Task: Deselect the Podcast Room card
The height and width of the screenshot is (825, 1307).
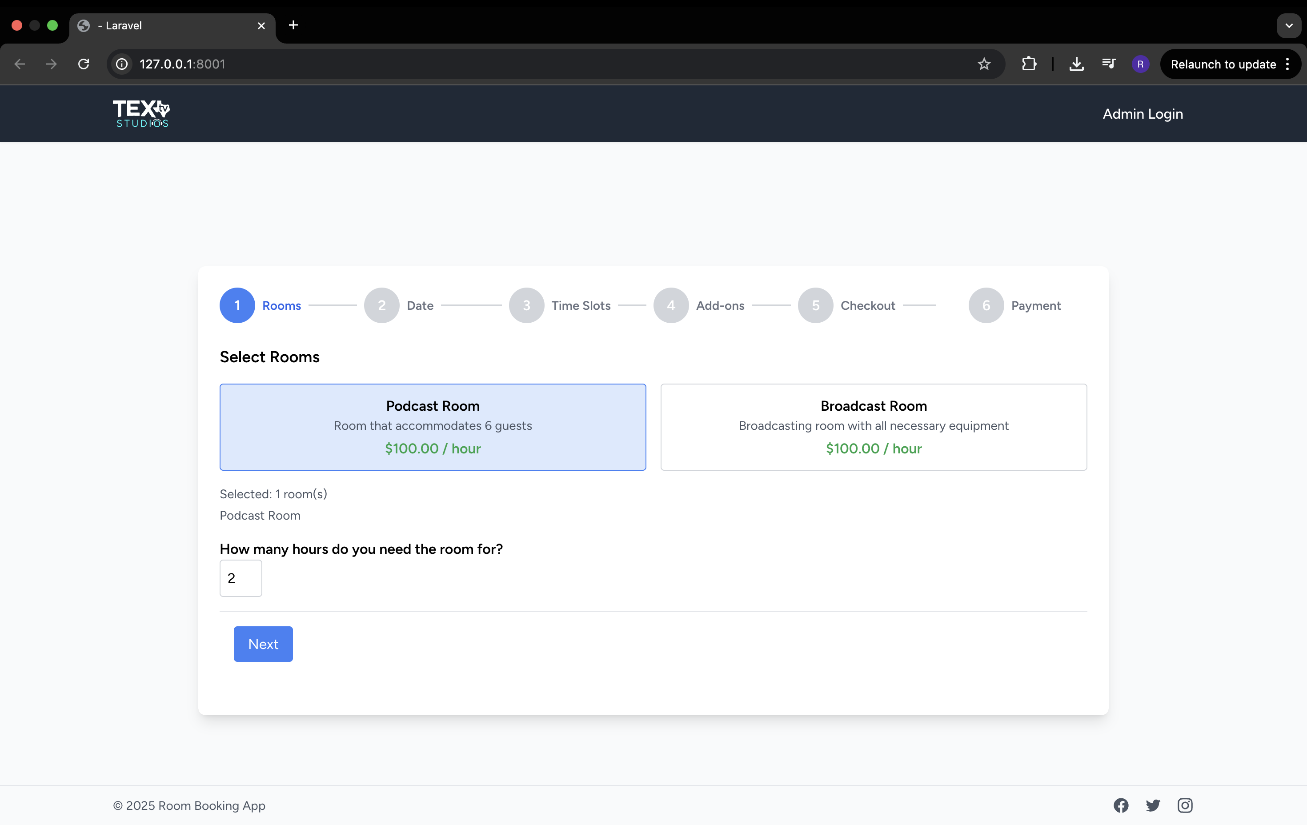Action: [x=433, y=427]
